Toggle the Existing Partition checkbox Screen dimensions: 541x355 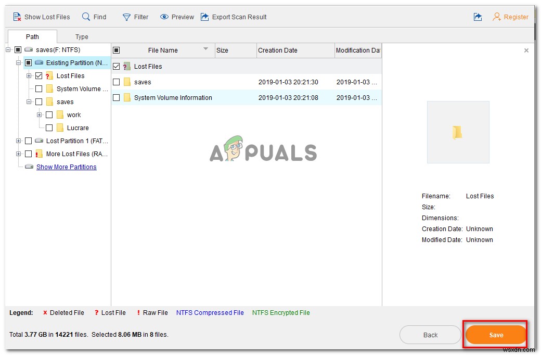28,62
